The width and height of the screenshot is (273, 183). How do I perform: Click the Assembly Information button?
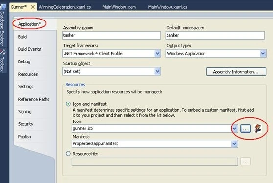[x=236, y=72]
